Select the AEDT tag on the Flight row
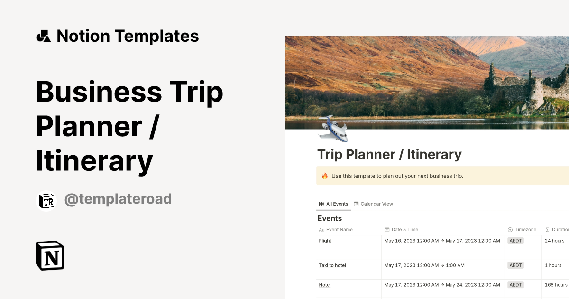 pyautogui.click(x=515, y=241)
